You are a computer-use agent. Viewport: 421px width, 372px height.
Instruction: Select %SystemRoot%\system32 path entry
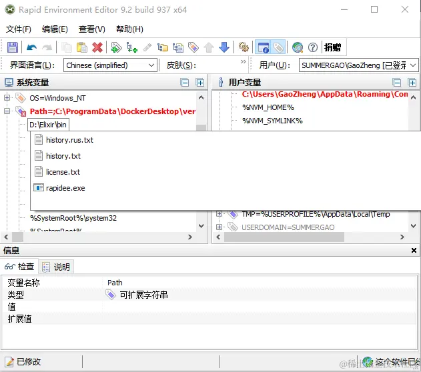click(x=73, y=218)
